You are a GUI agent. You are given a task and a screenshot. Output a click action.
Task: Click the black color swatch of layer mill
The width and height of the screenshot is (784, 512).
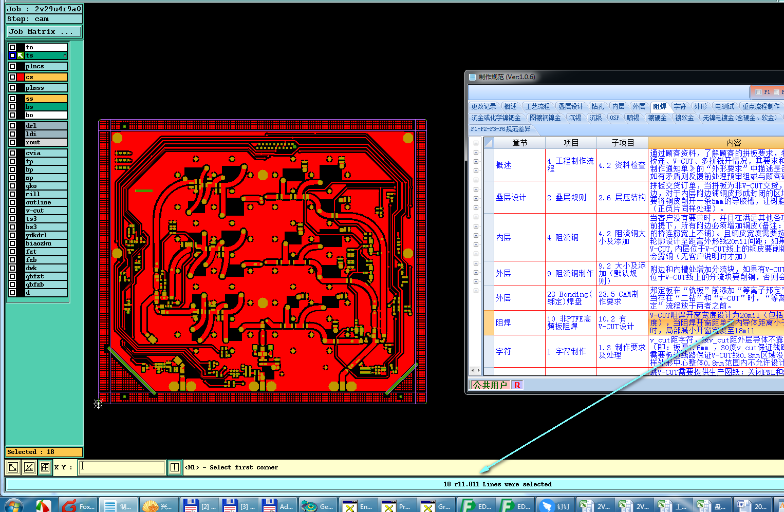pyautogui.click(x=21, y=194)
